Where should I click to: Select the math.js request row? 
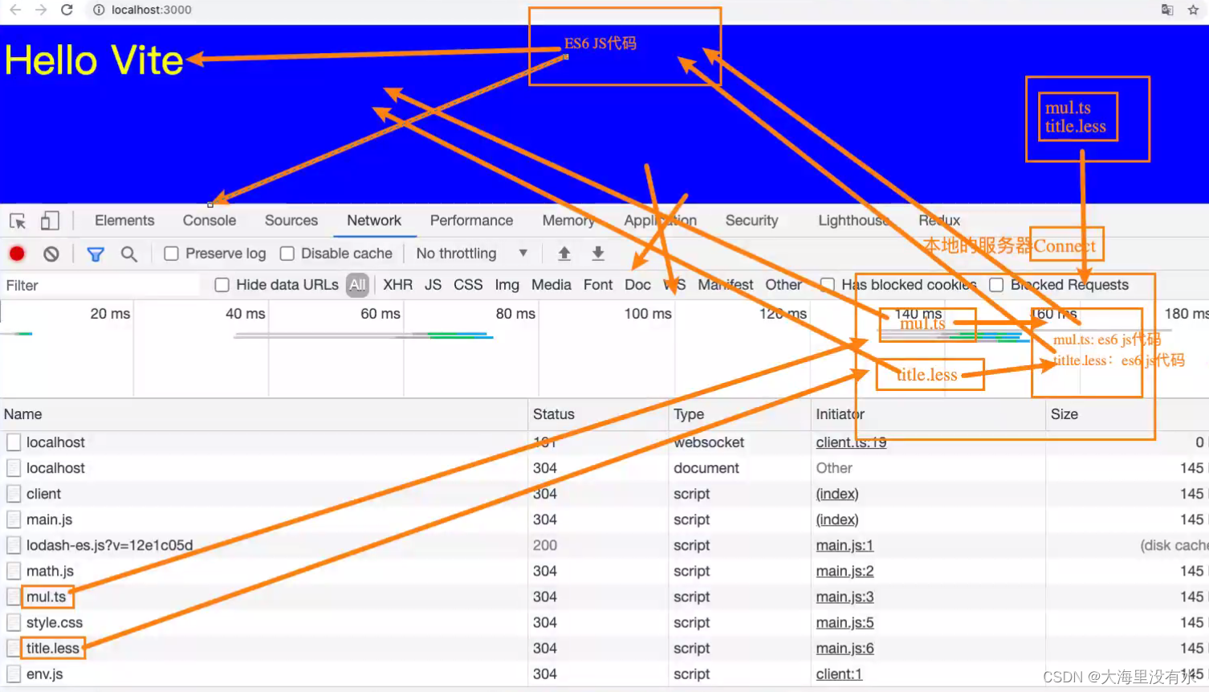(604, 571)
